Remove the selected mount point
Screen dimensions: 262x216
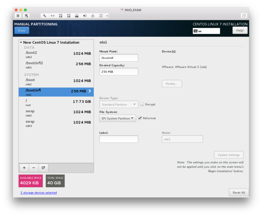tap(34, 168)
